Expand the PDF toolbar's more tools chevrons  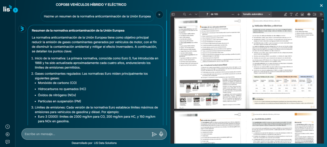[x=321, y=14]
